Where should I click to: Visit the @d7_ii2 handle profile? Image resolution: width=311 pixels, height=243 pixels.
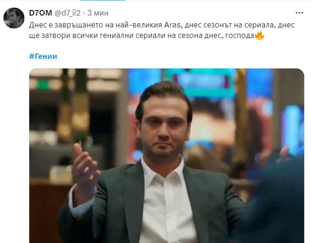pos(67,13)
